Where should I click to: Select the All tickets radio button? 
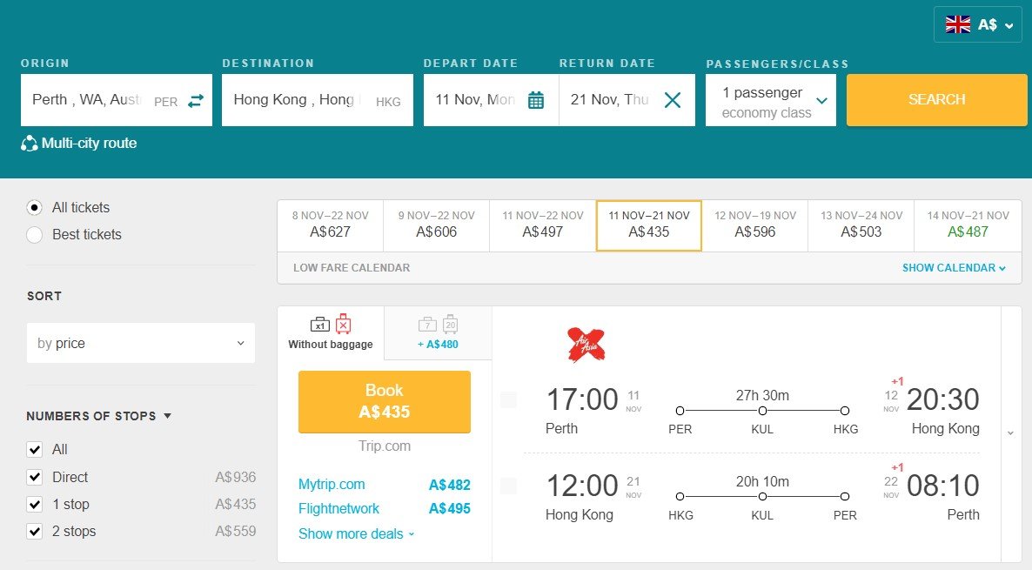click(34, 207)
